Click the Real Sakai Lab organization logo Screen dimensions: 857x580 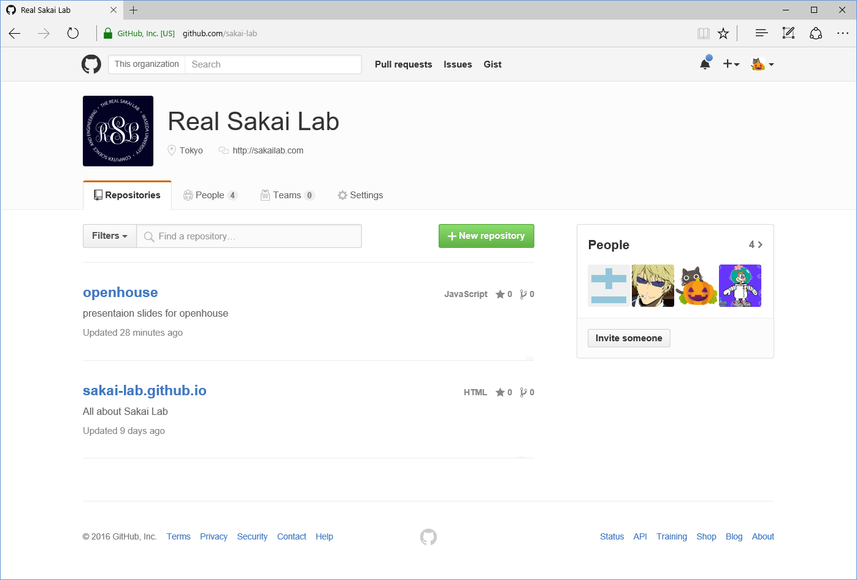118,131
